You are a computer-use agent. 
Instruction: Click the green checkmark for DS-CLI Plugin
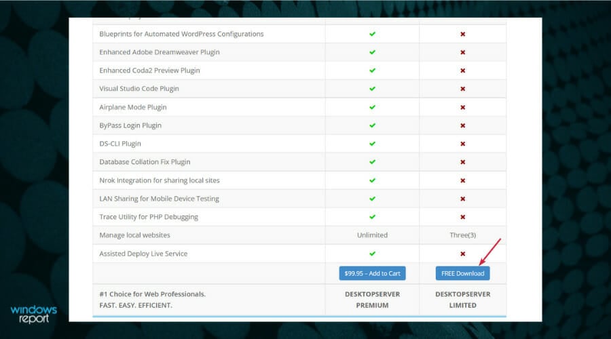pos(373,144)
